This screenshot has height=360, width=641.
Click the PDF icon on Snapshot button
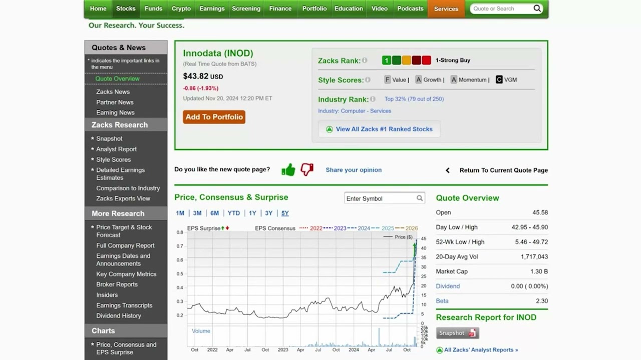tap(472, 333)
